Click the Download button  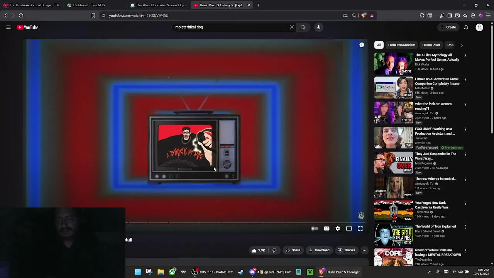[319, 250]
